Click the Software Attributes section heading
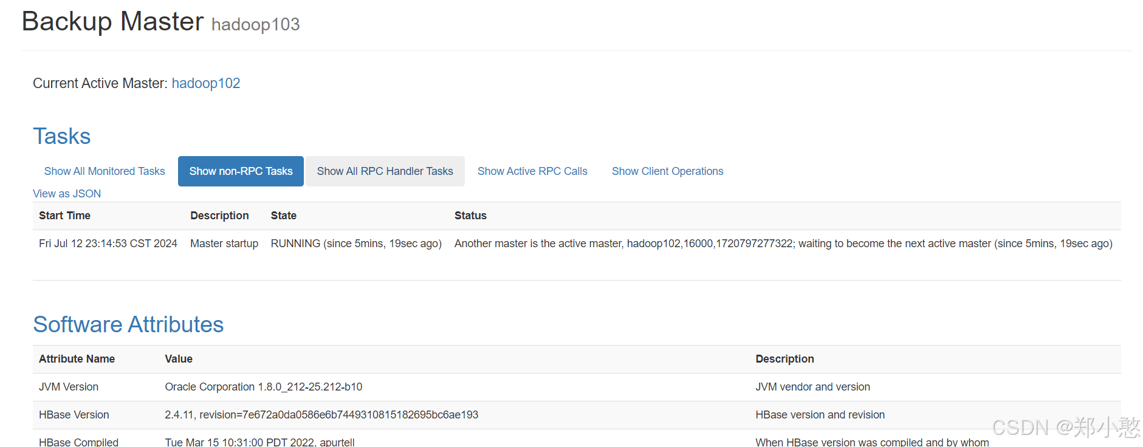The image size is (1143, 447). coord(128,324)
